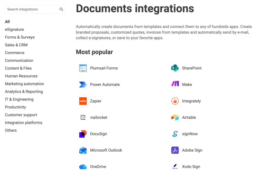Click the orange Zapier icon
This screenshot has height=175, width=258.
[83, 101]
